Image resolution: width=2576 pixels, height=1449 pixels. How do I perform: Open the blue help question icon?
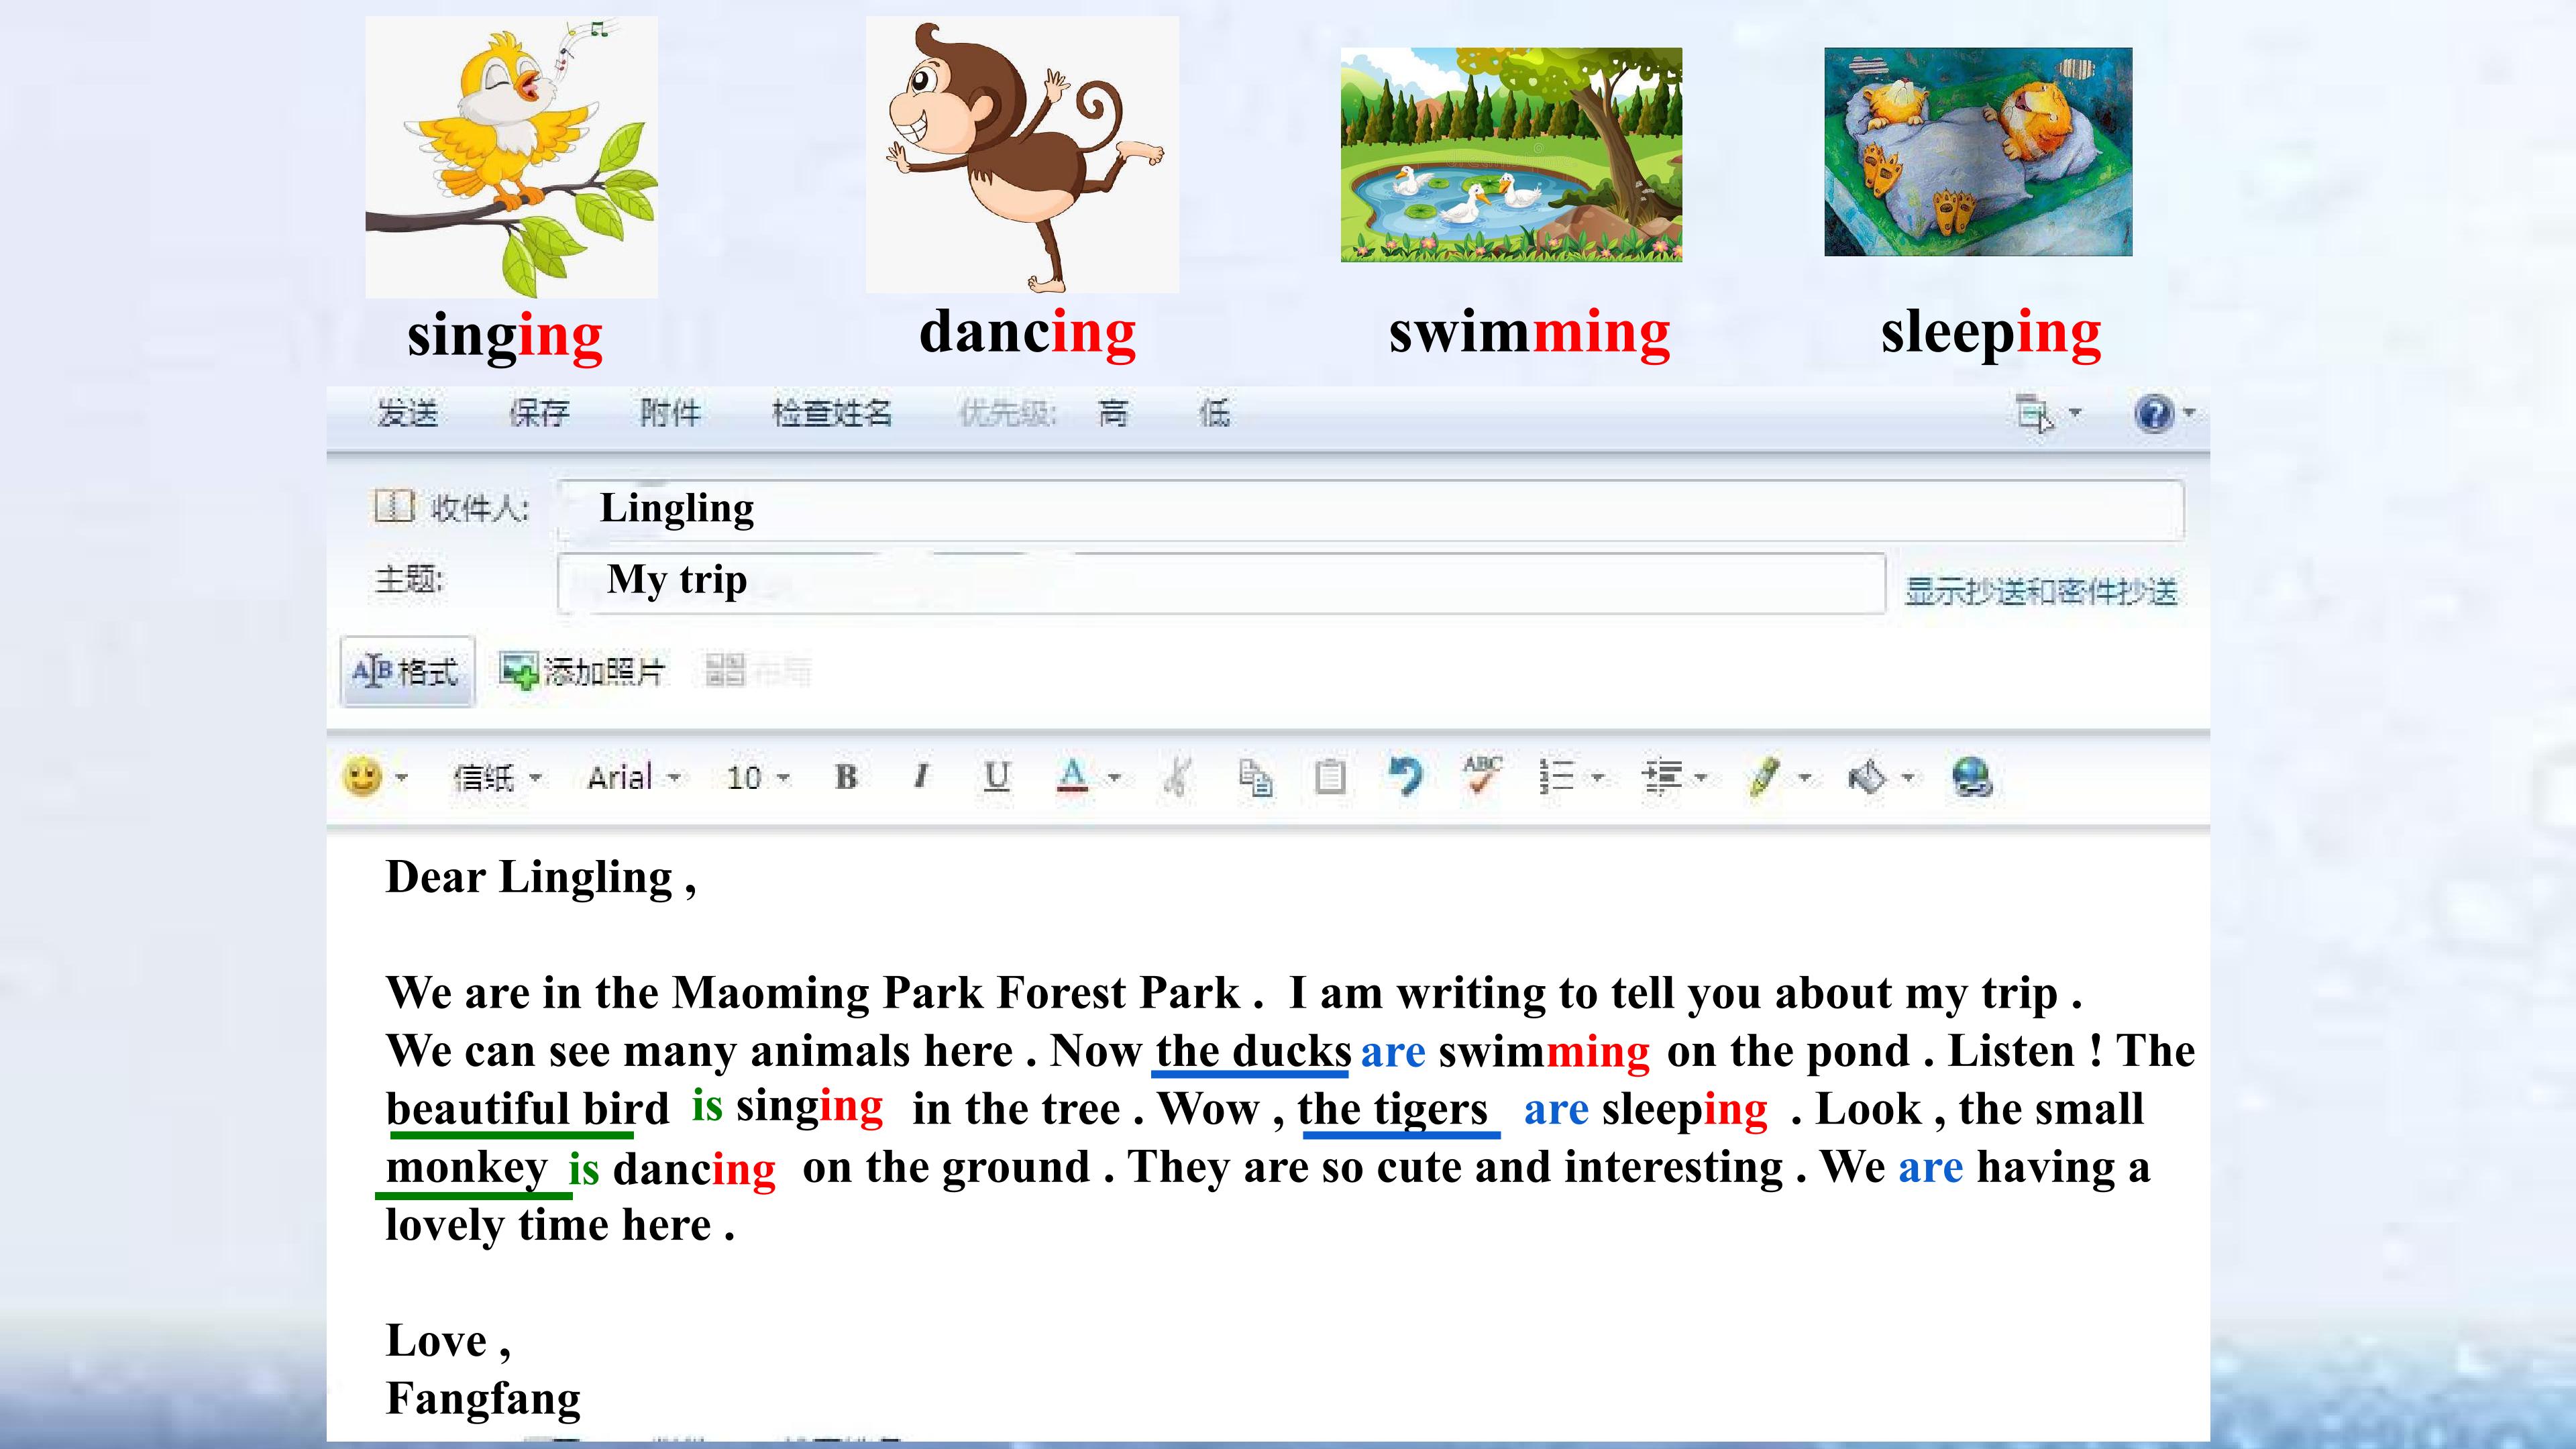(2154, 413)
